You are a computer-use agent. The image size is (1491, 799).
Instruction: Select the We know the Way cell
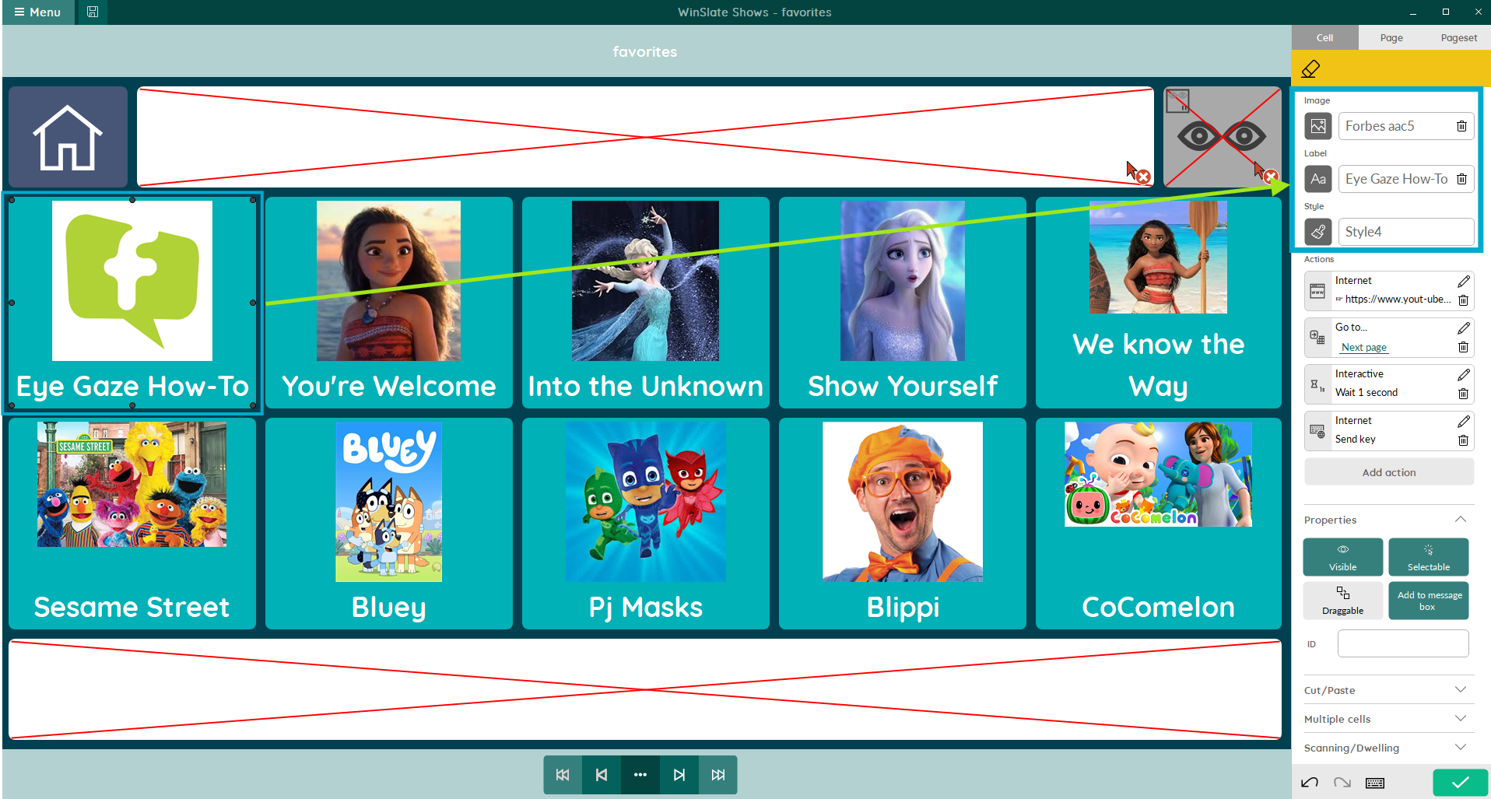pyautogui.click(x=1159, y=303)
